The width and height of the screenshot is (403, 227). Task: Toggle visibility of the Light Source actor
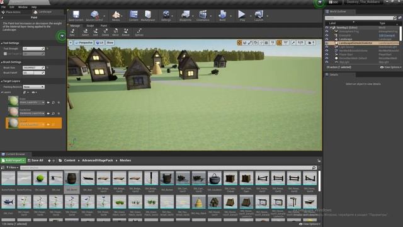tap(327, 47)
